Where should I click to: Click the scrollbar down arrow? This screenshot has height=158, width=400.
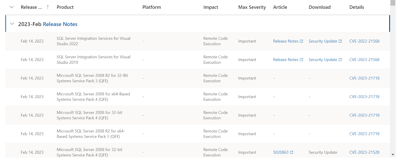point(393,155)
